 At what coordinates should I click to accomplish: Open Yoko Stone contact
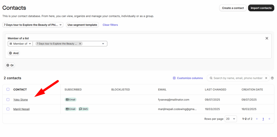coord(21,100)
